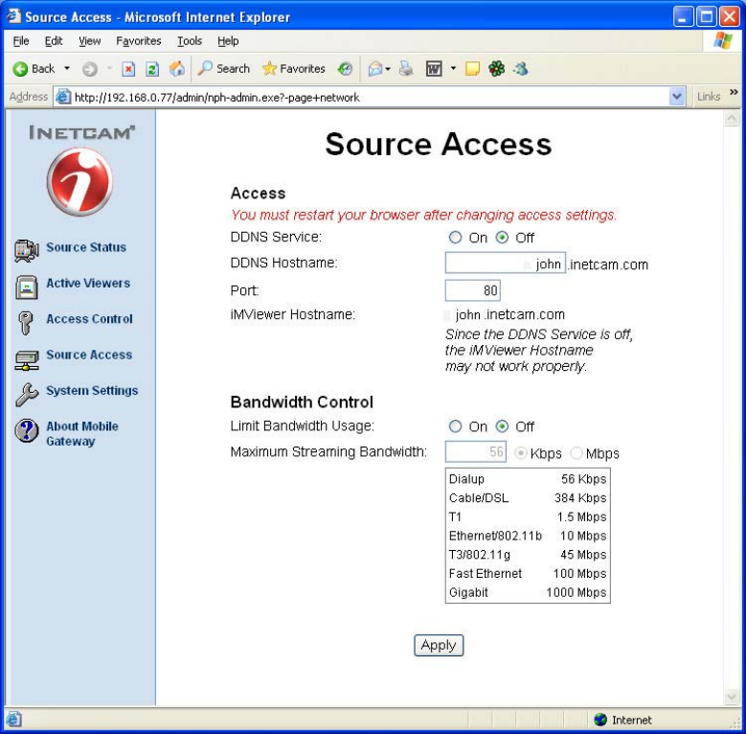This screenshot has height=734, width=746.
Task: Click the Forward arrow icon
Action: pos(89,70)
